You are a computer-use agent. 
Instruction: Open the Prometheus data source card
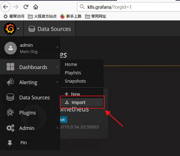point(84,114)
